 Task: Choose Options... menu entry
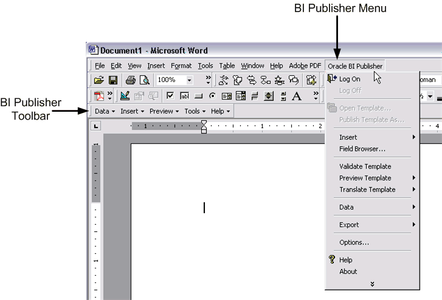[372, 242]
